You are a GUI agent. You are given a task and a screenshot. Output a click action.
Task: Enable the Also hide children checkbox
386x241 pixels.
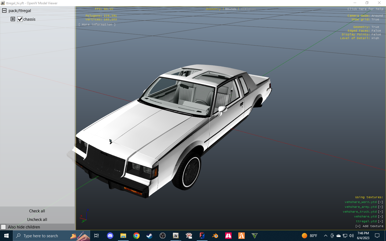(x=3, y=227)
